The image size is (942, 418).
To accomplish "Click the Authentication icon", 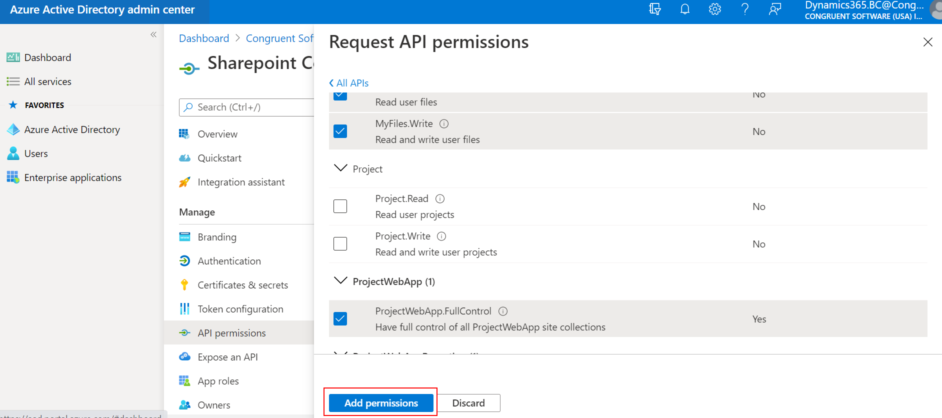I will click(x=184, y=261).
